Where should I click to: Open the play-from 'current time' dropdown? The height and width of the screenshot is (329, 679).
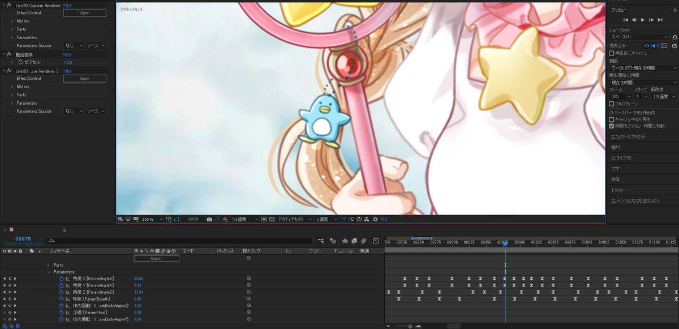click(643, 83)
